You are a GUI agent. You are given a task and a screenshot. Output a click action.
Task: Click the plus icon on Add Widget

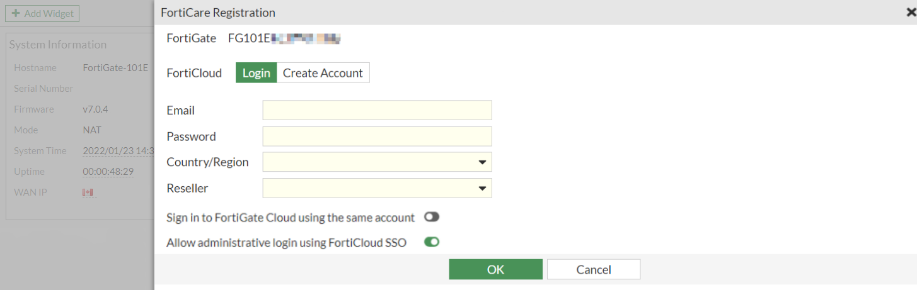coord(16,13)
